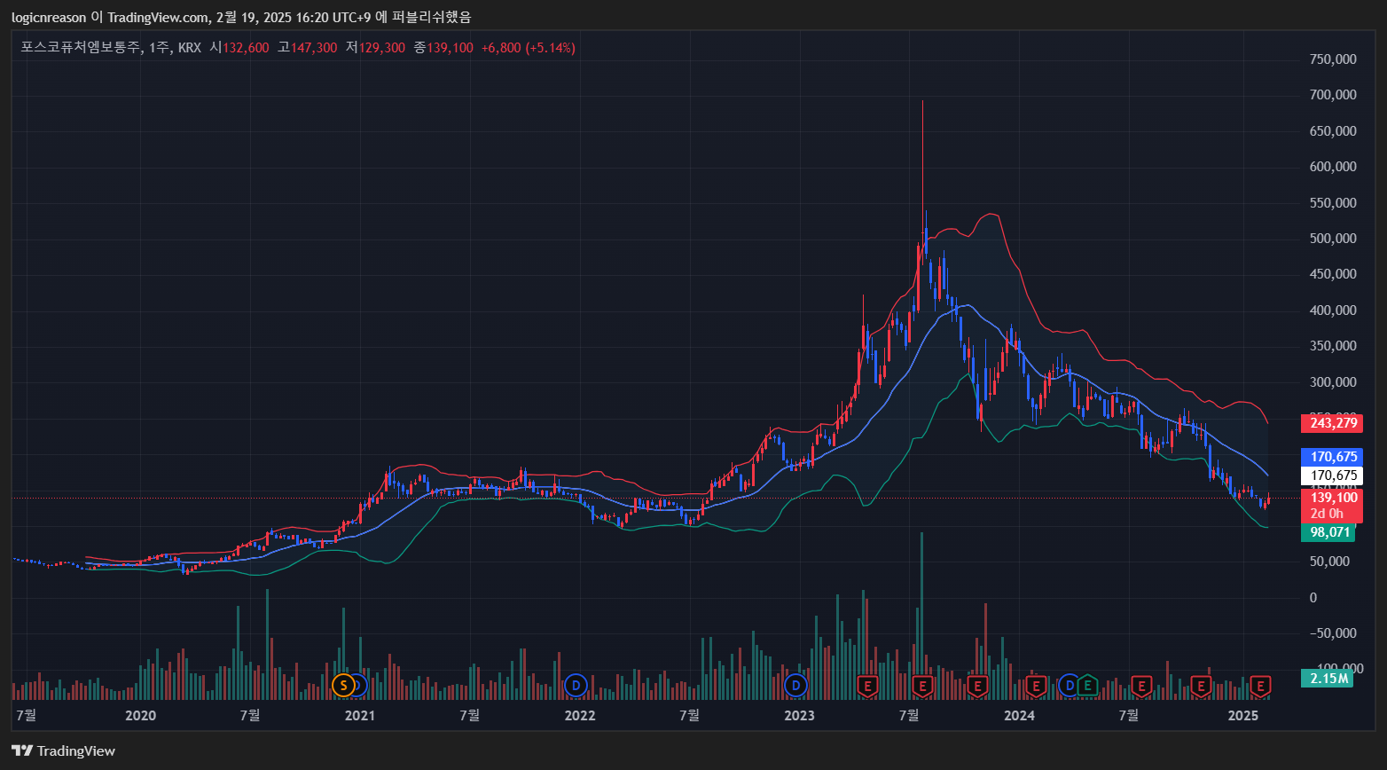Click the 2025 time axis label
The height and width of the screenshot is (770, 1387).
(1243, 715)
